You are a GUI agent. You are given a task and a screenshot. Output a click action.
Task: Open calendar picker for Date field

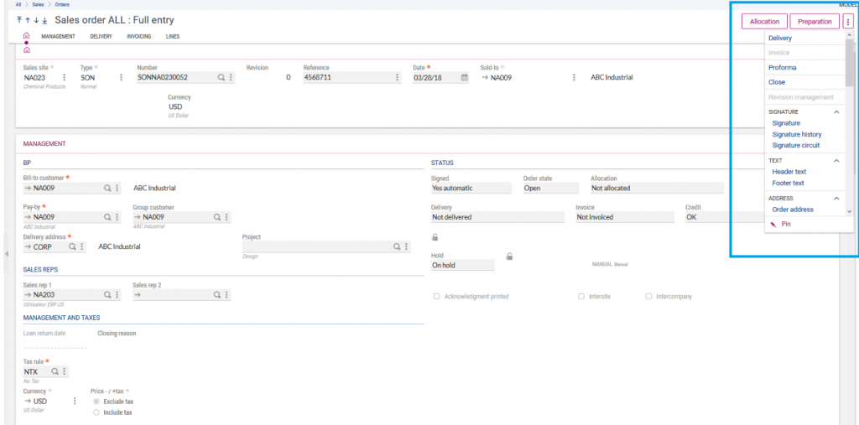point(464,78)
